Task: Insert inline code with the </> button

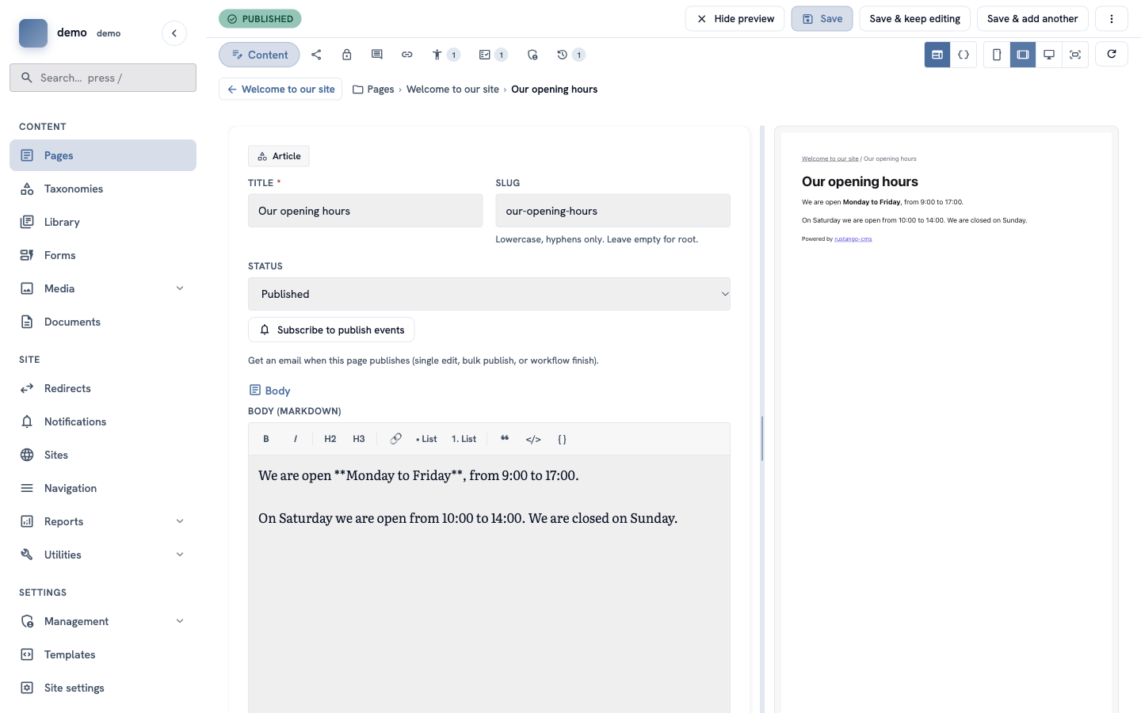Action: click(x=533, y=439)
